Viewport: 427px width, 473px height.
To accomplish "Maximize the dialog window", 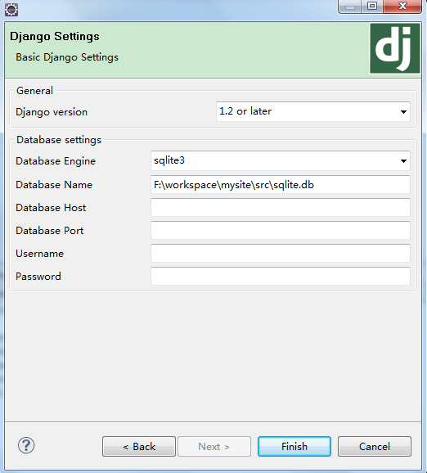I will (x=372, y=7).
